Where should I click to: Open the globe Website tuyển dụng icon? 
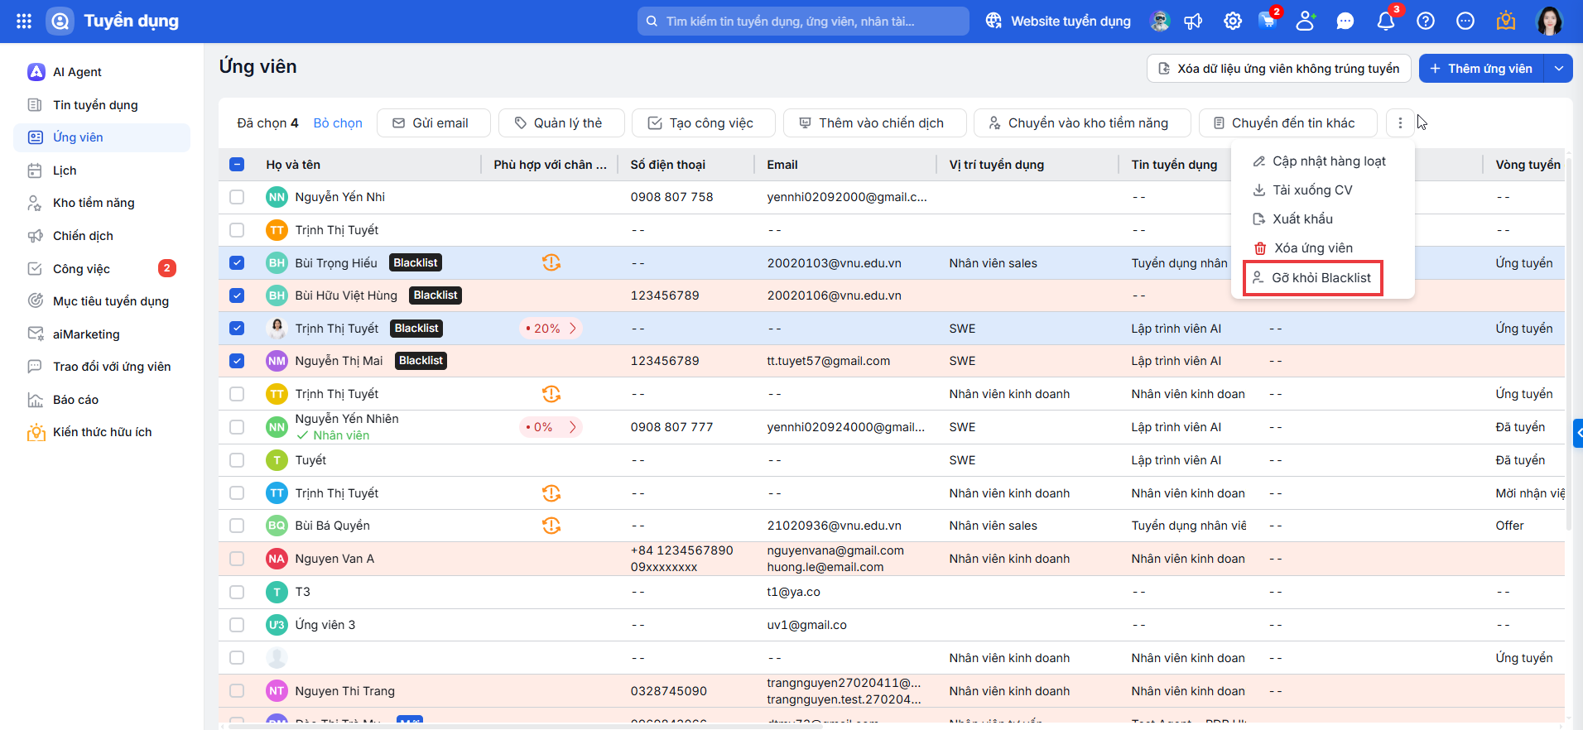click(x=994, y=22)
